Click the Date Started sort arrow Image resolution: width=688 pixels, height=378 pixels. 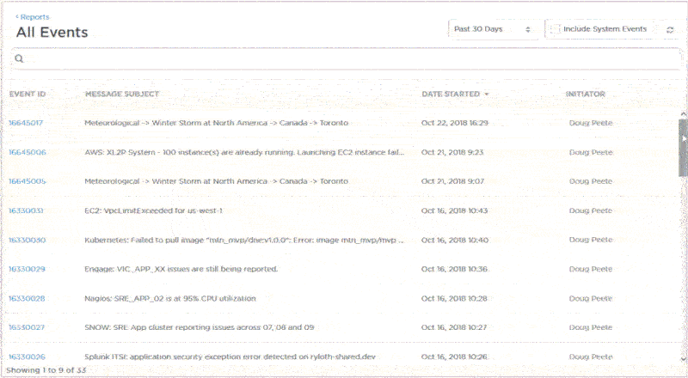click(487, 94)
